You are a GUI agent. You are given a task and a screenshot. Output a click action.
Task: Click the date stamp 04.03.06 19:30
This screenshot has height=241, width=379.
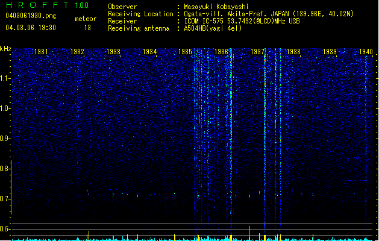click(31, 28)
